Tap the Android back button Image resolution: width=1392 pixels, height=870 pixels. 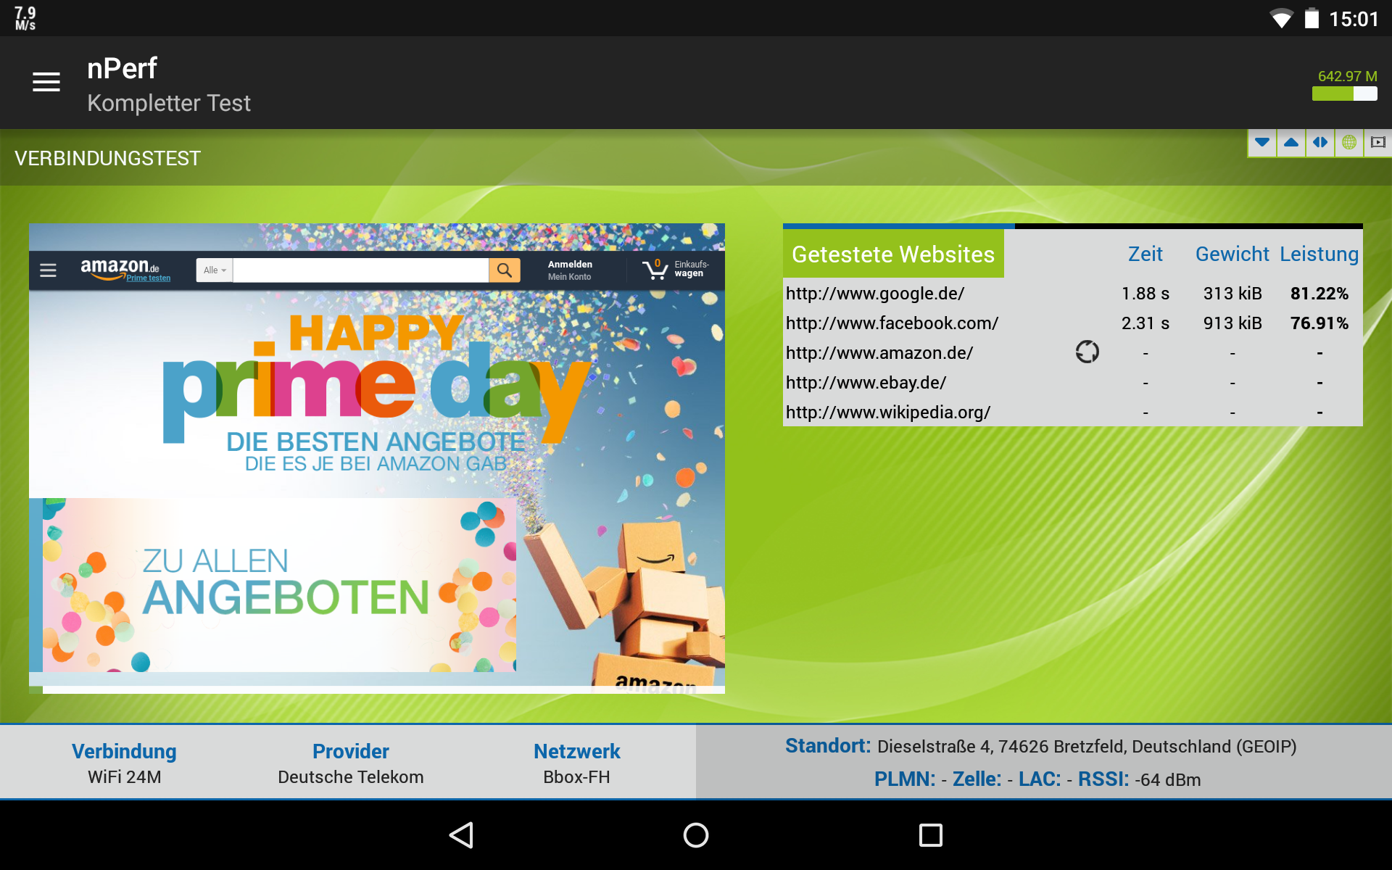[462, 835]
